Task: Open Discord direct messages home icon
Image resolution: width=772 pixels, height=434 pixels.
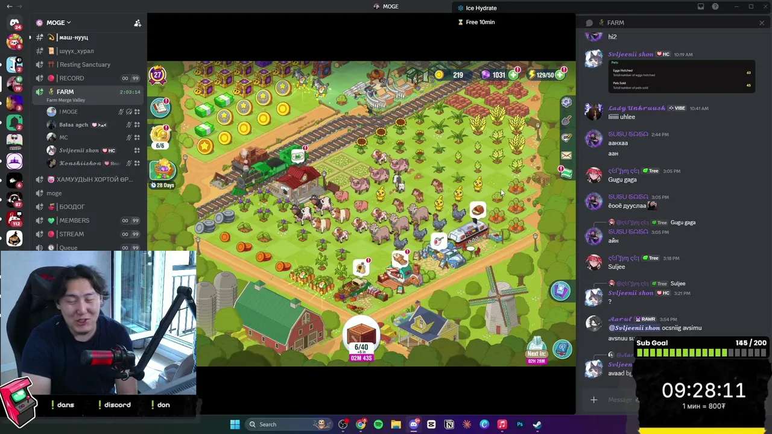Action: coord(14,23)
